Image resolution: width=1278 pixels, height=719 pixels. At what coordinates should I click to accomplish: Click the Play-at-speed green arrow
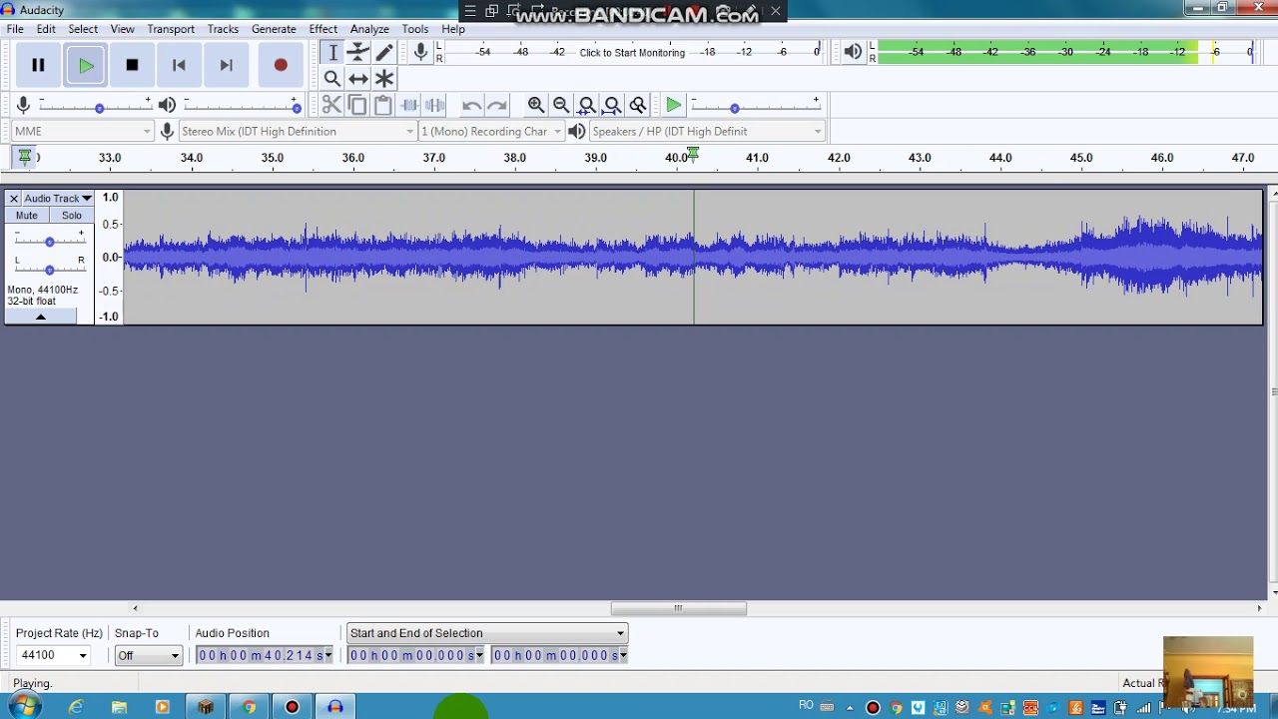tap(674, 105)
